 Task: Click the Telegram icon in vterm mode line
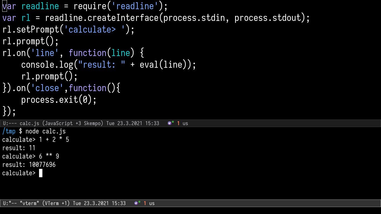[136, 203]
